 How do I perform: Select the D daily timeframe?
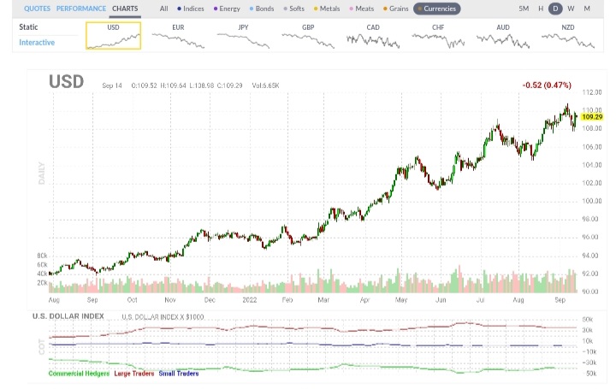pos(555,9)
